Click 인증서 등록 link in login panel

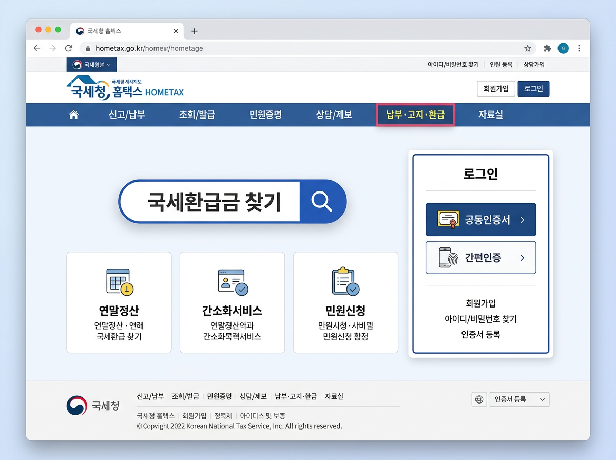click(480, 334)
